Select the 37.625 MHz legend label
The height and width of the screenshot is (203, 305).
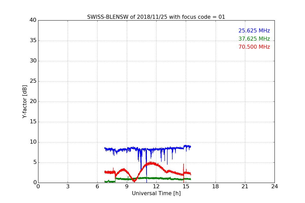point(254,39)
